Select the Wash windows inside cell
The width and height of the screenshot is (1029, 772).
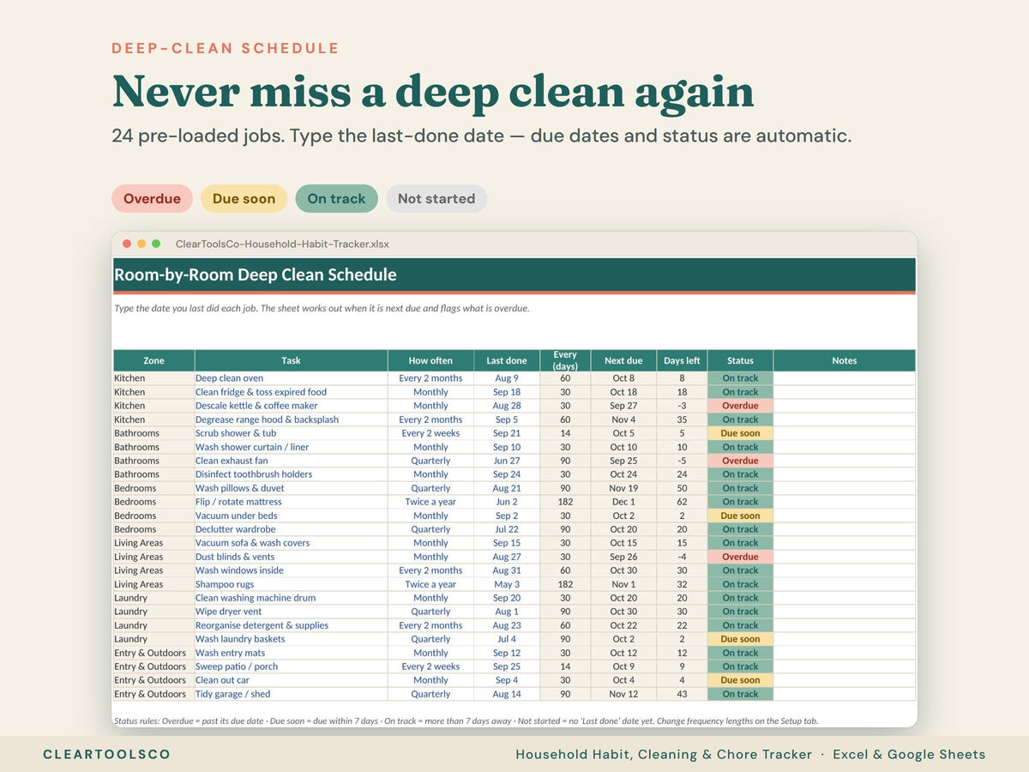291,570
